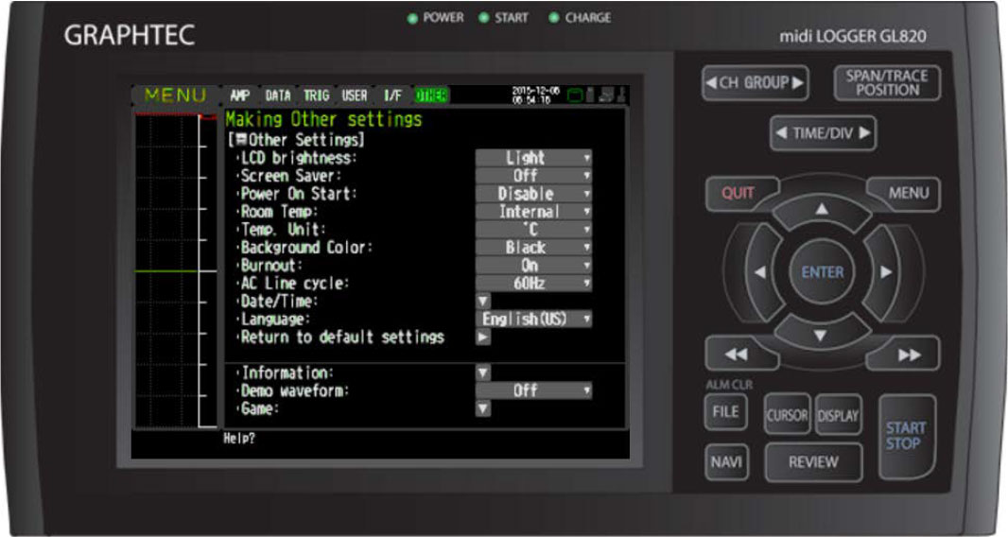
Task: Open the Power On Start dropdown
Action: [x=533, y=194]
